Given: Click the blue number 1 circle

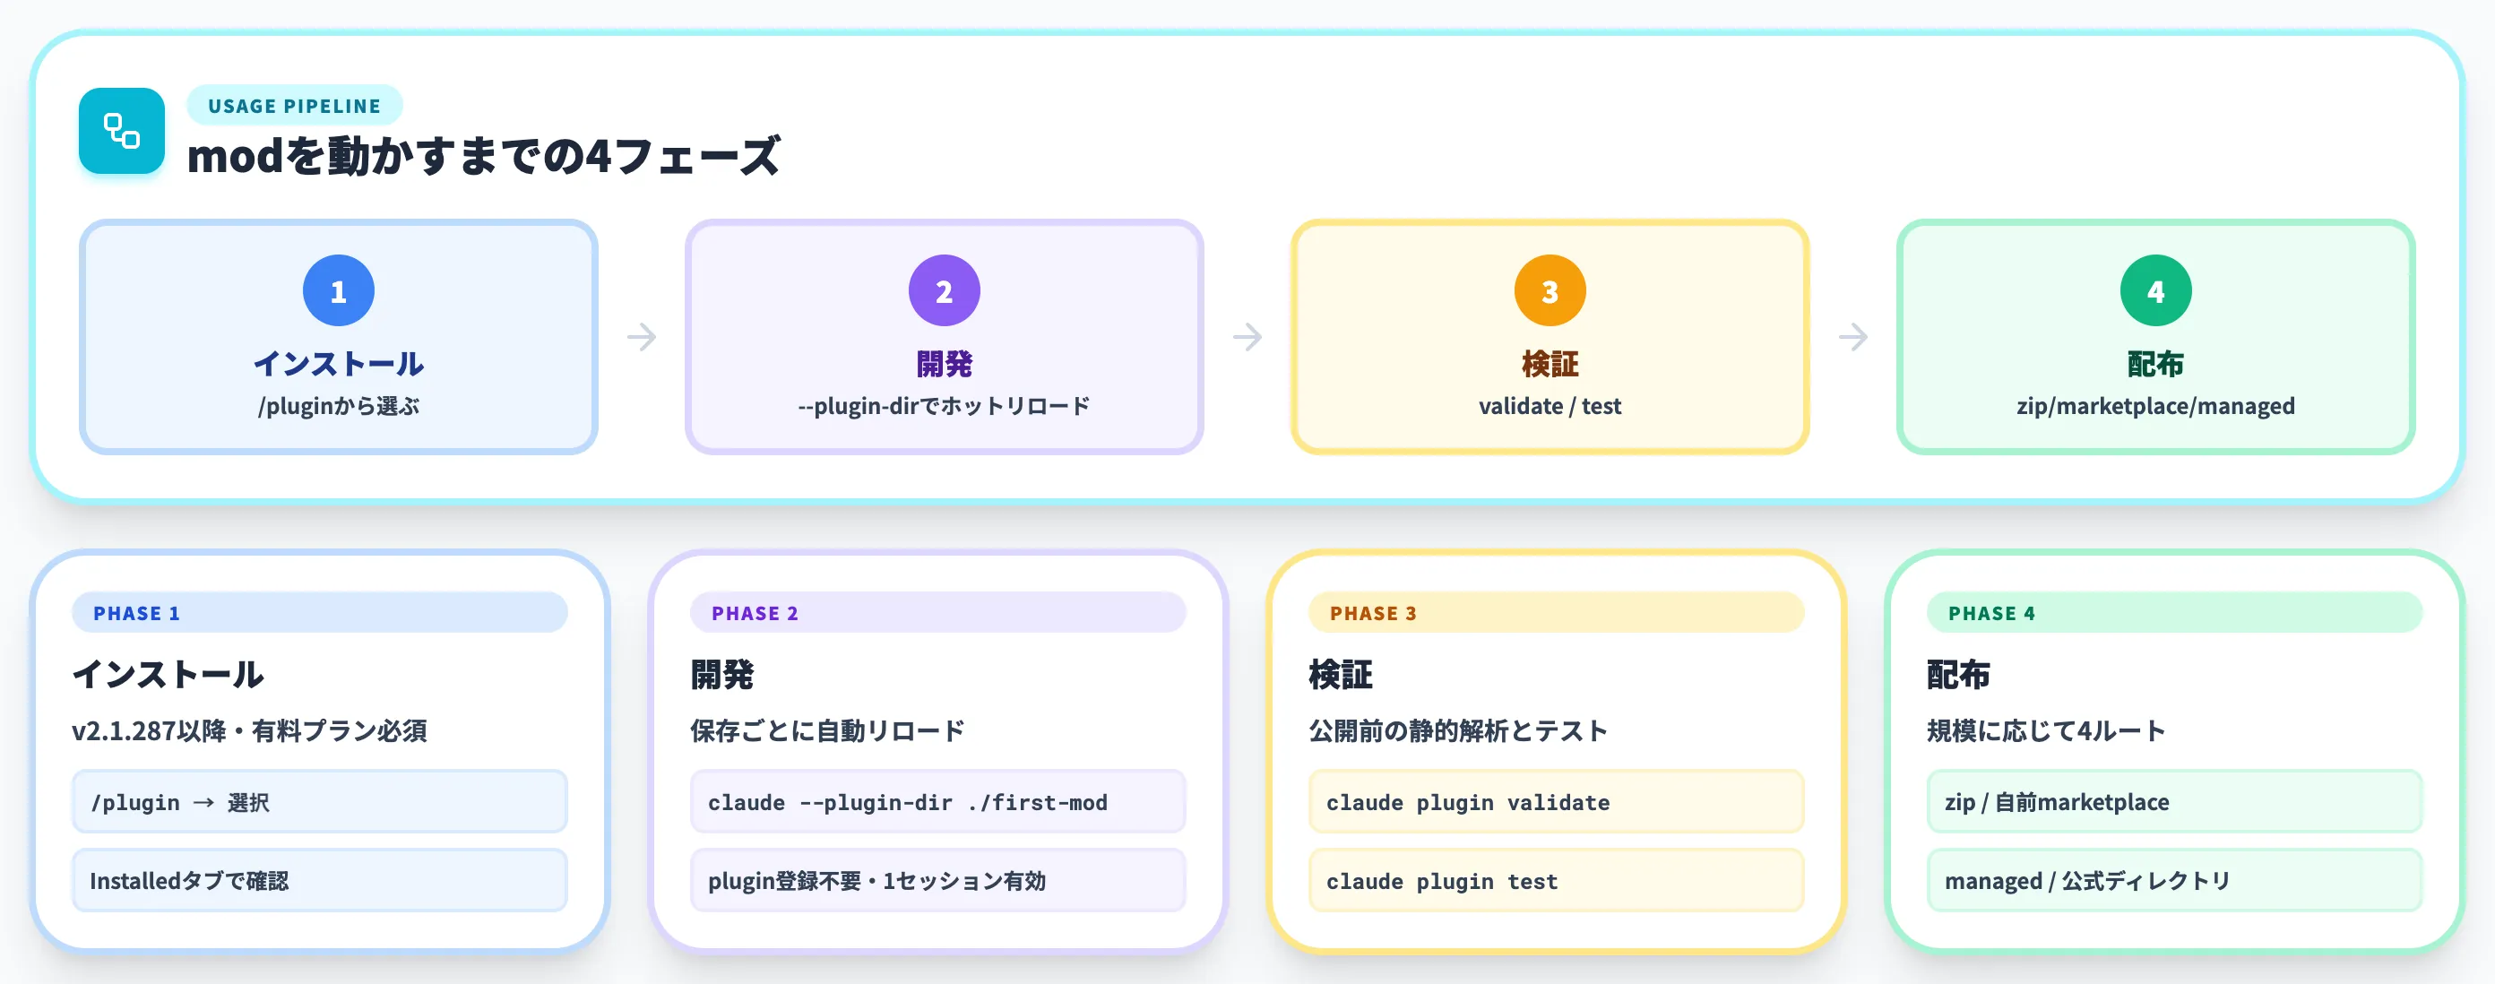Looking at the screenshot, I should [x=338, y=290].
